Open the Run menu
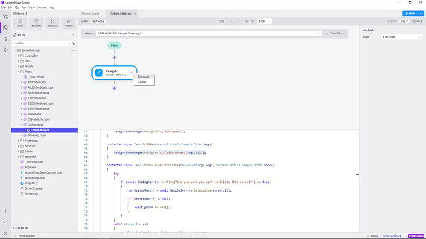 point(24,7)
